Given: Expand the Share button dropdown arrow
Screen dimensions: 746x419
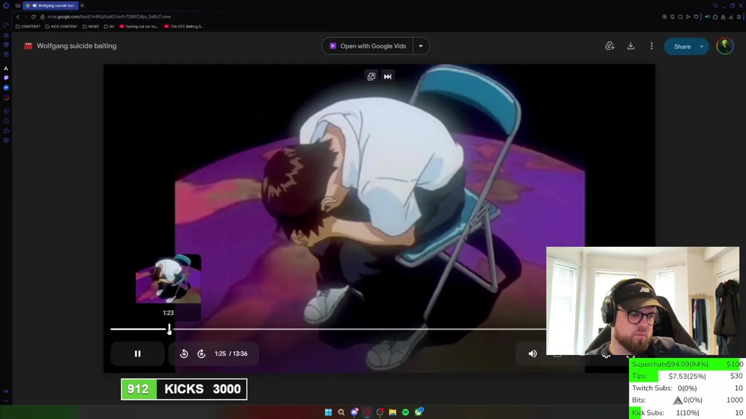Looking at the screenshot, I should [702, 47].
